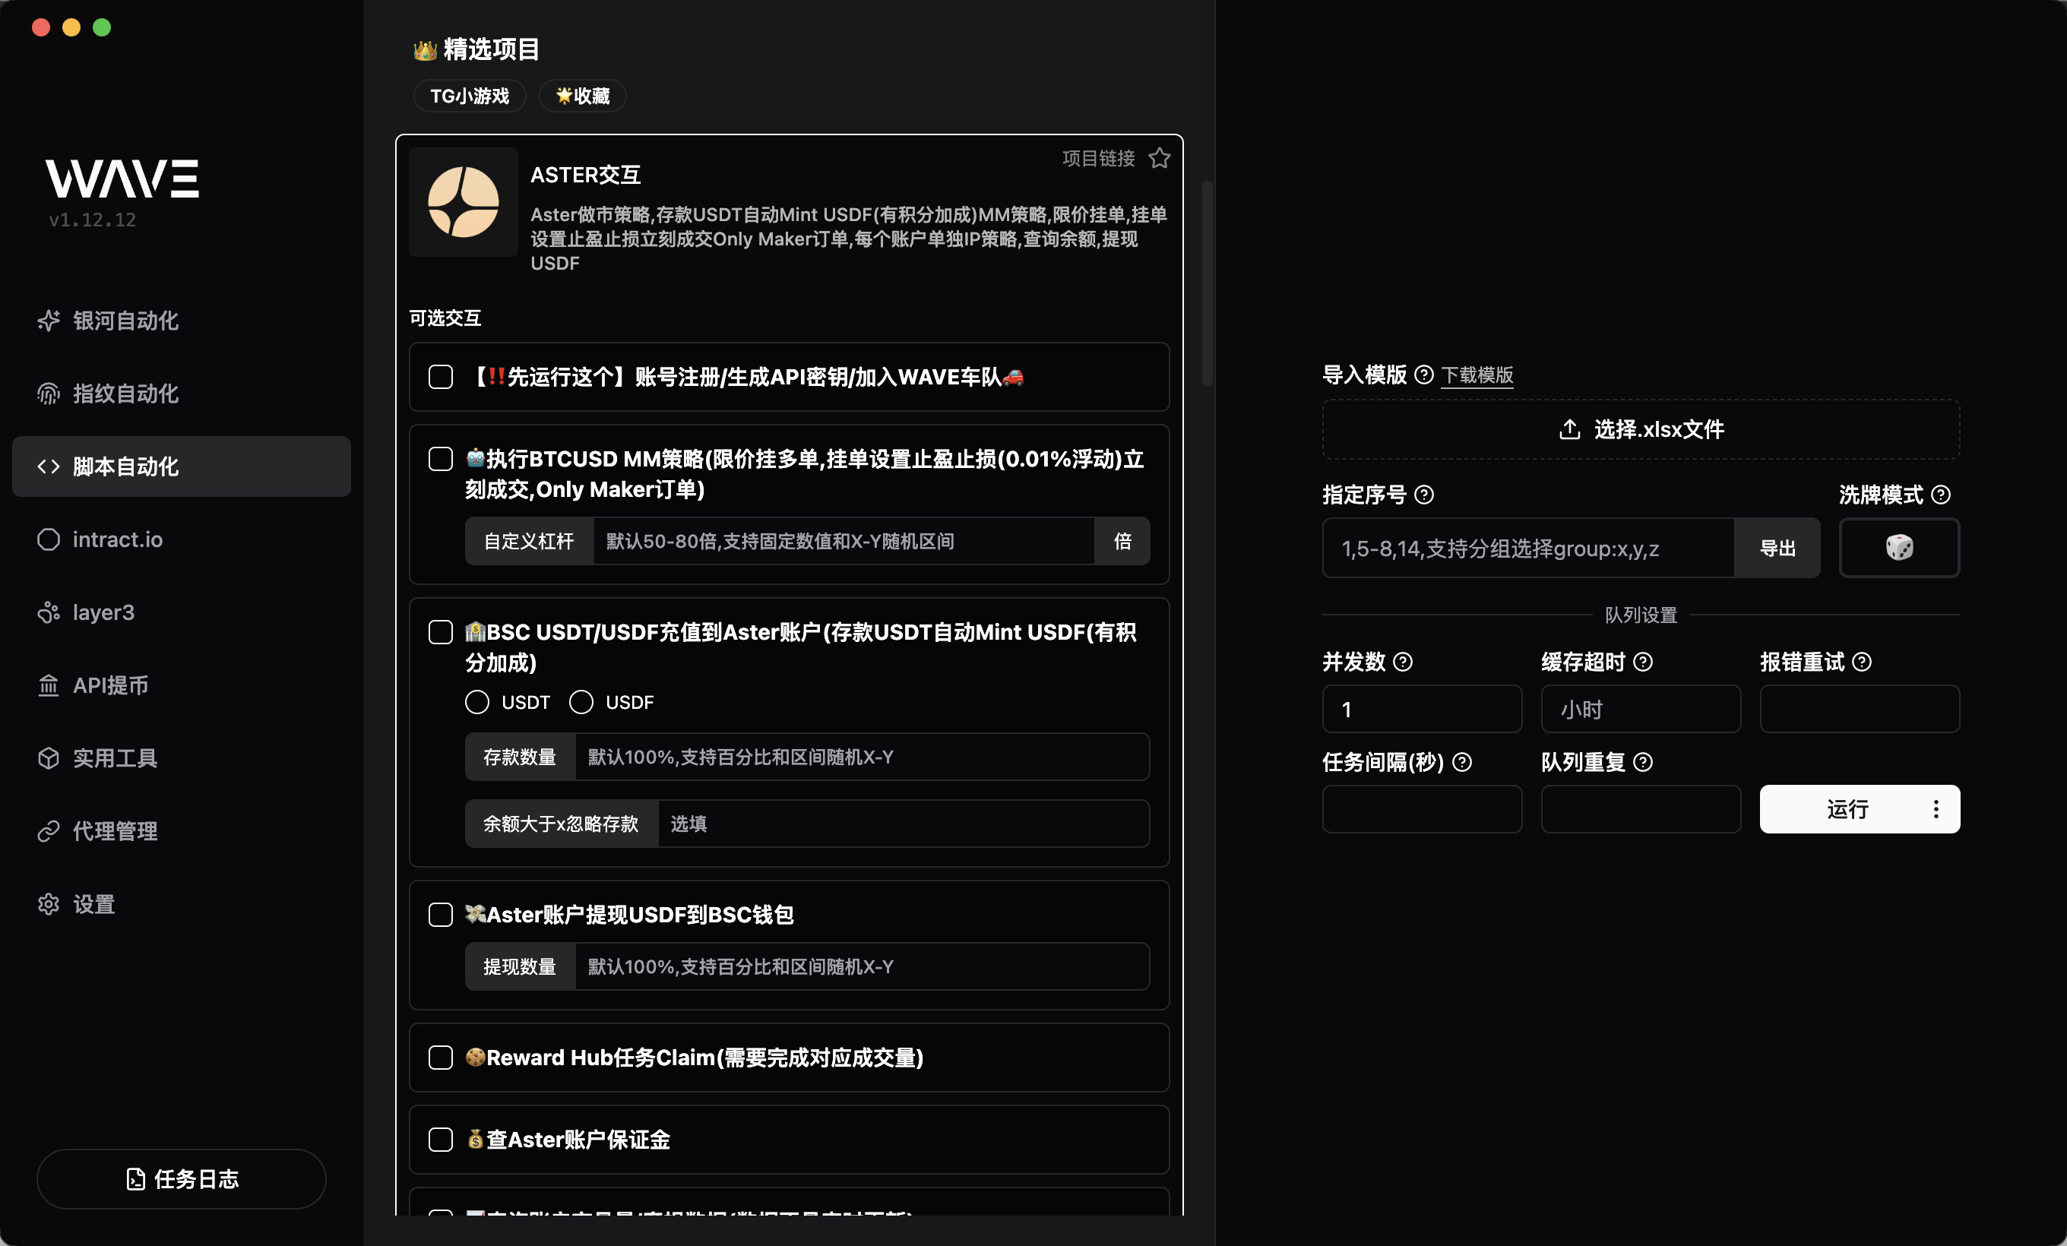Open API提币 section
Image resolution: width=2067 pixels, height=1246 pixels.
(x=110, y=685)
